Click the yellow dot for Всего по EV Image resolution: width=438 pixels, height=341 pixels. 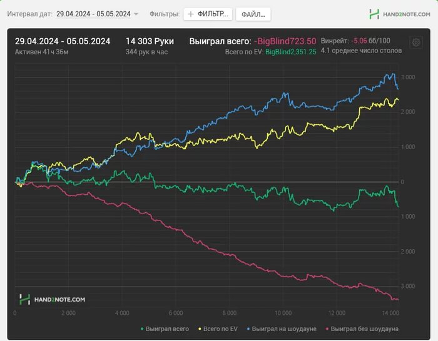point(199,328)
